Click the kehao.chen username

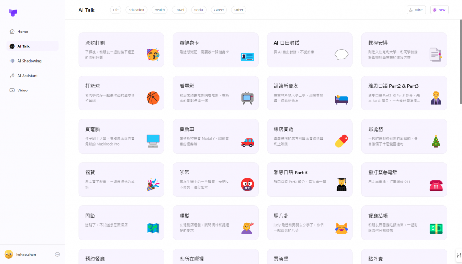point(26,254)
